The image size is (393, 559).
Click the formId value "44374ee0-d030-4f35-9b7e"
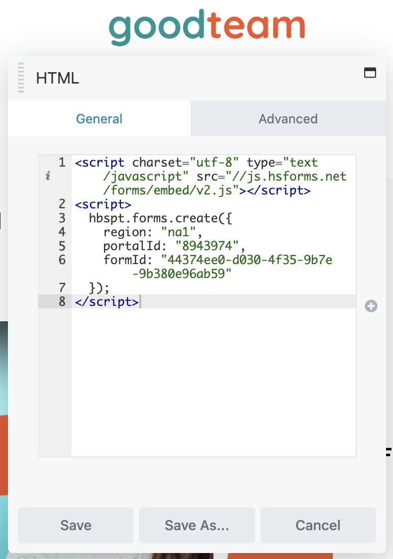point(246,260)
